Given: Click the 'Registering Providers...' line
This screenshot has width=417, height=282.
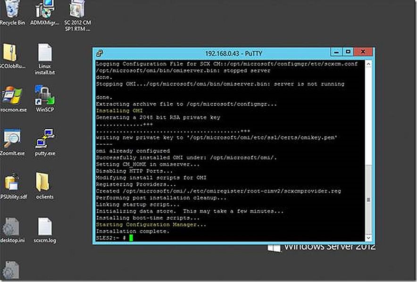Looking at the screenshot, I should (136, 184).
